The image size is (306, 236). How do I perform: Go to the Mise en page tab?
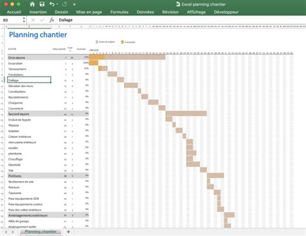[x=89, y=12]
